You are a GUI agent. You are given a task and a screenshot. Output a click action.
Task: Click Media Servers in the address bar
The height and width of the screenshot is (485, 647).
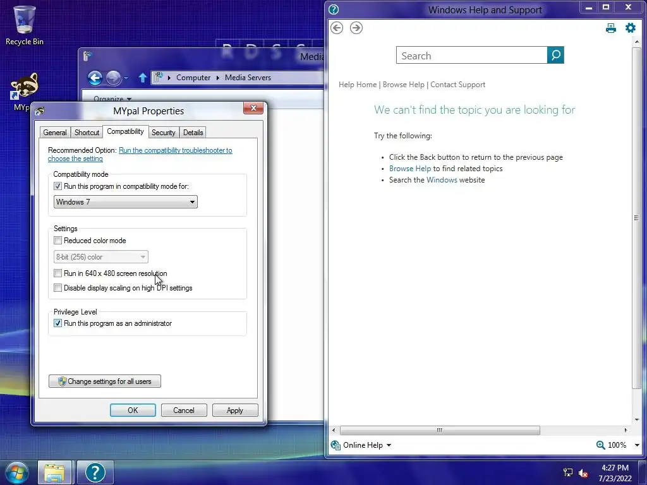click(x=248, y=78)
